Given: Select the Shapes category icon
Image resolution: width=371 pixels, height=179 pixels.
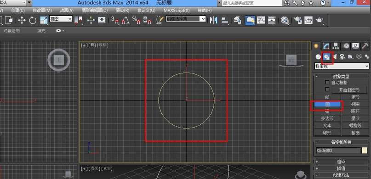Looking at the screenshot, I should [x=326, y=56].
